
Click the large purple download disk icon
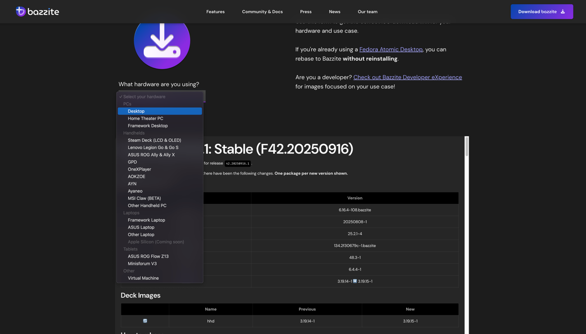coord(162,42)
